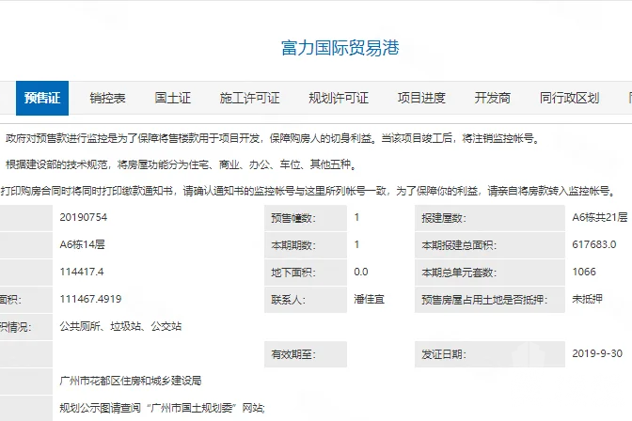The width and height of the screenshot is (632, 421).
Task: Select the total area value 617683.0
Action: coord(594,244)
